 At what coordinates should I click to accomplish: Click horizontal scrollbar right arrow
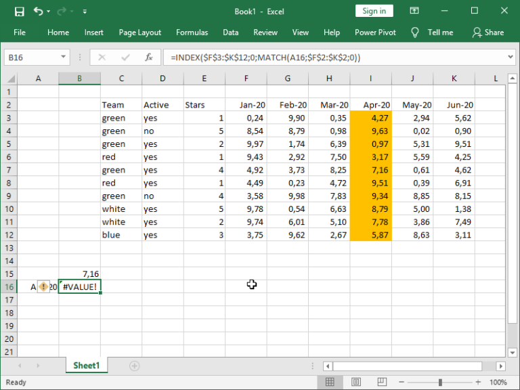[501, 366]
